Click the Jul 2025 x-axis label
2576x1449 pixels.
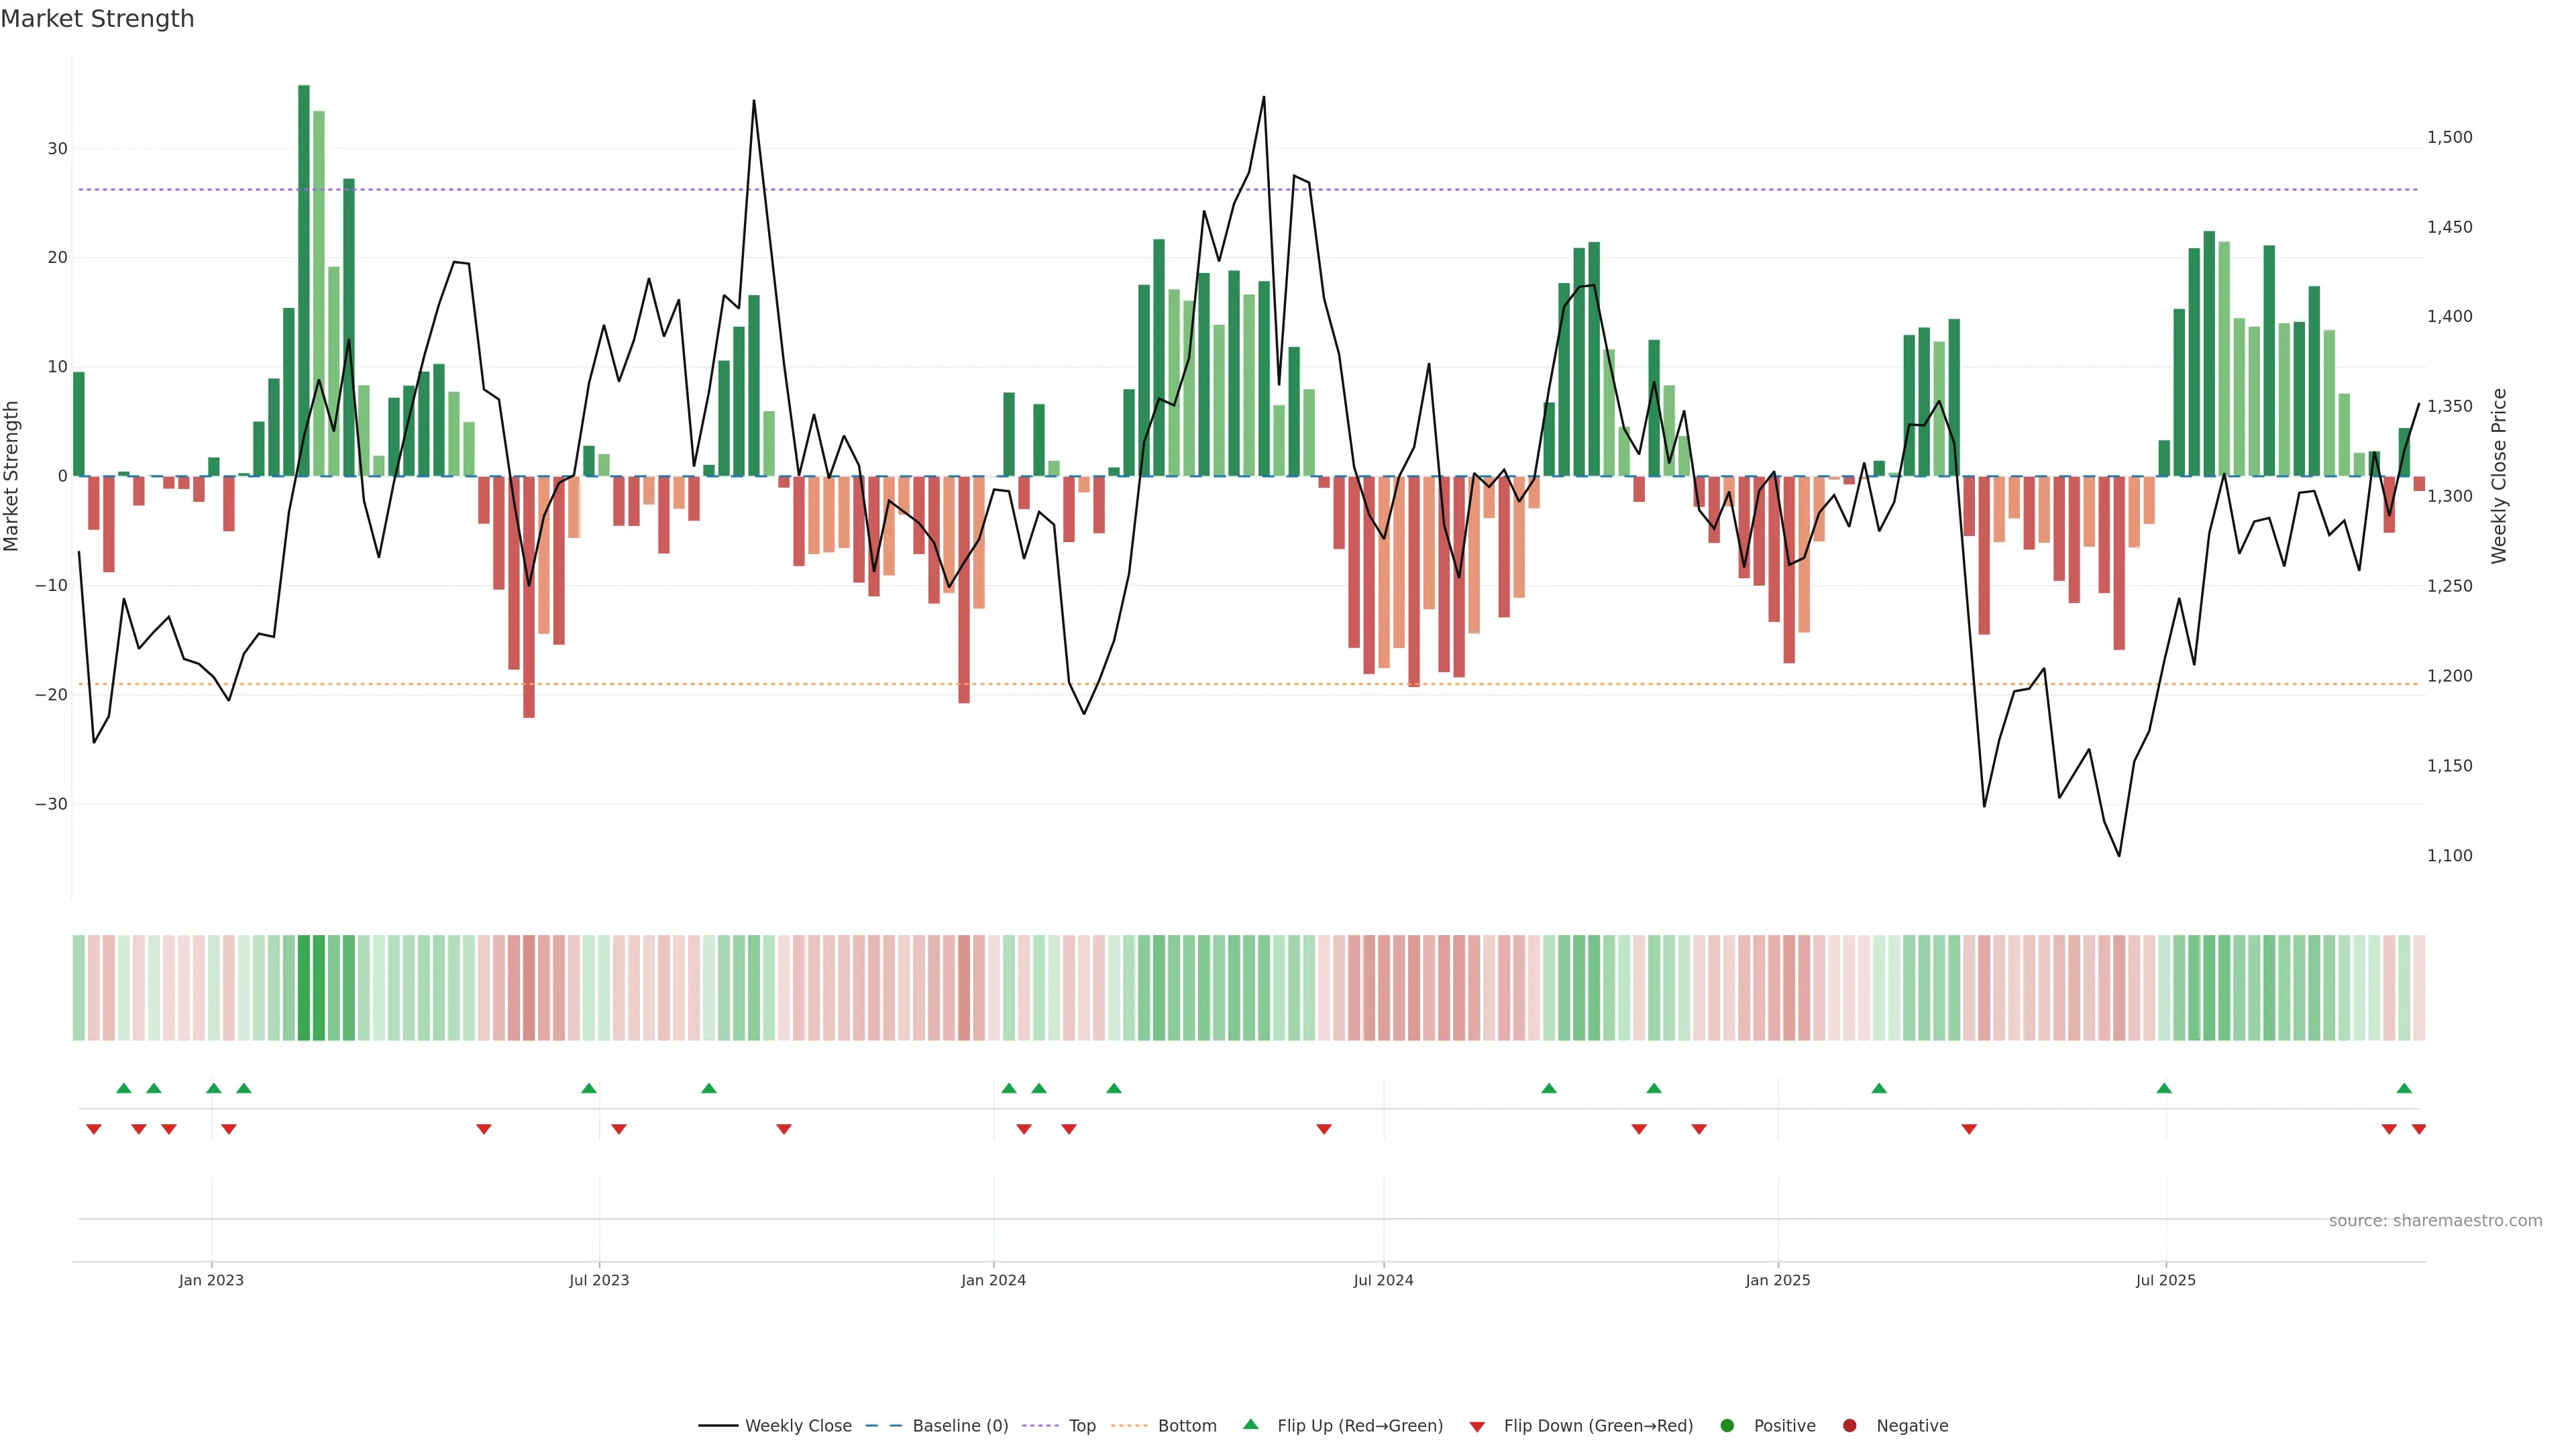coord(2165,1280)
